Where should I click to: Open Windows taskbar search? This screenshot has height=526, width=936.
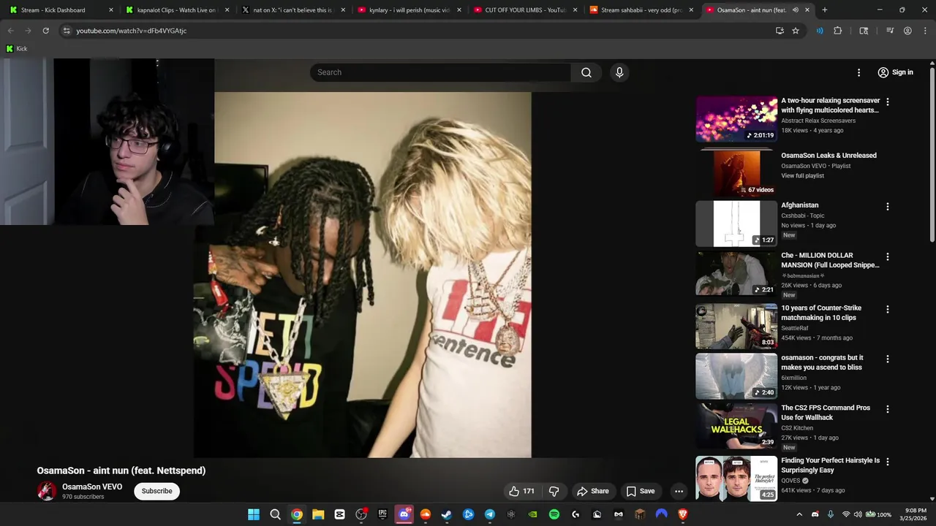275,514
